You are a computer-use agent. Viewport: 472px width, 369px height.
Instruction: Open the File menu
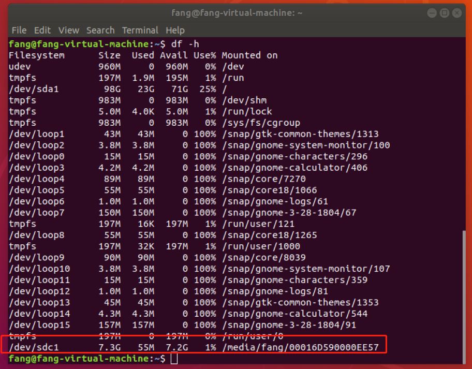[x=19, y=30]
